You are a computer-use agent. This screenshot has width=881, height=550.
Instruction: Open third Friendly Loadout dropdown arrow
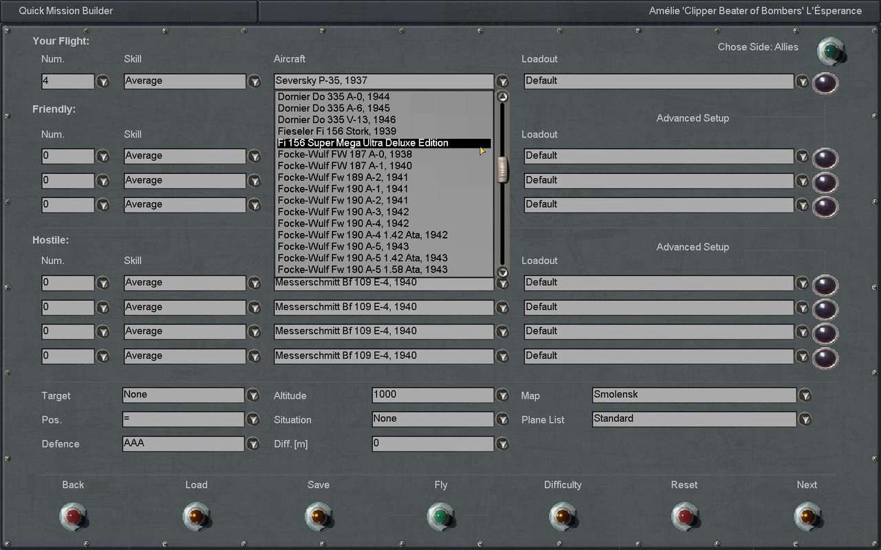803,205
